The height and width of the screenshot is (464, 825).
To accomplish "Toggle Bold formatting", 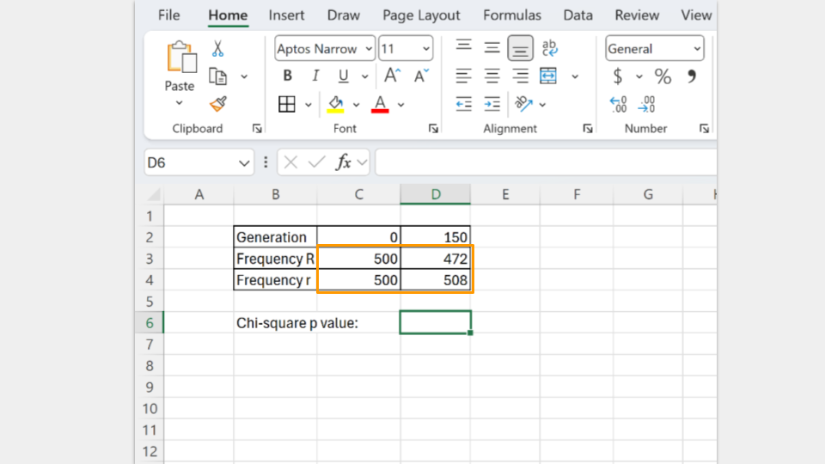I will click(287, 76).
